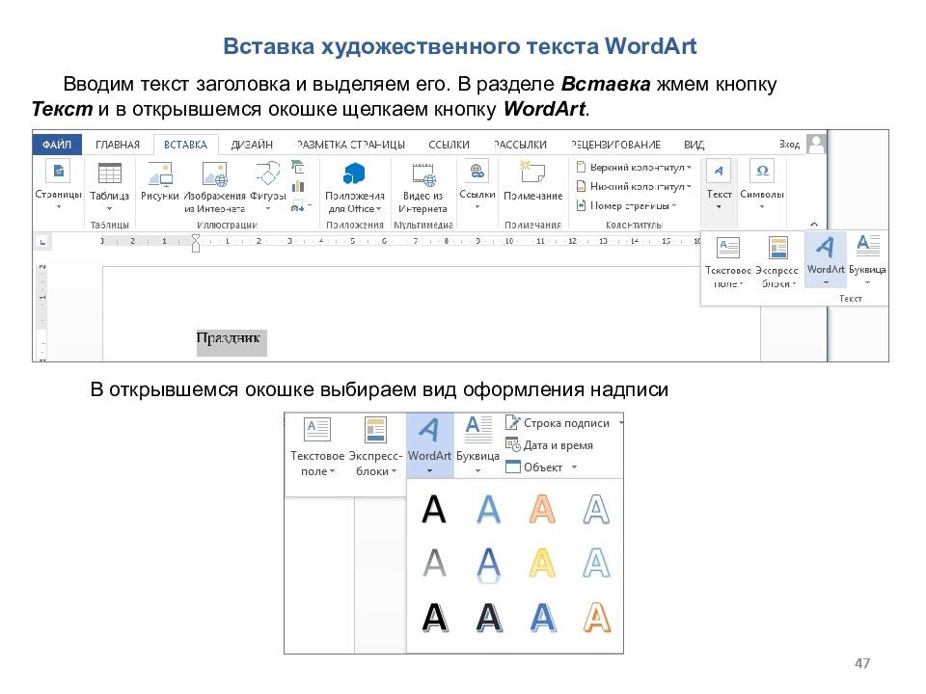Expand the Страницы dropdown button
This screenshot has height=694, width=926.
(58, 184)
